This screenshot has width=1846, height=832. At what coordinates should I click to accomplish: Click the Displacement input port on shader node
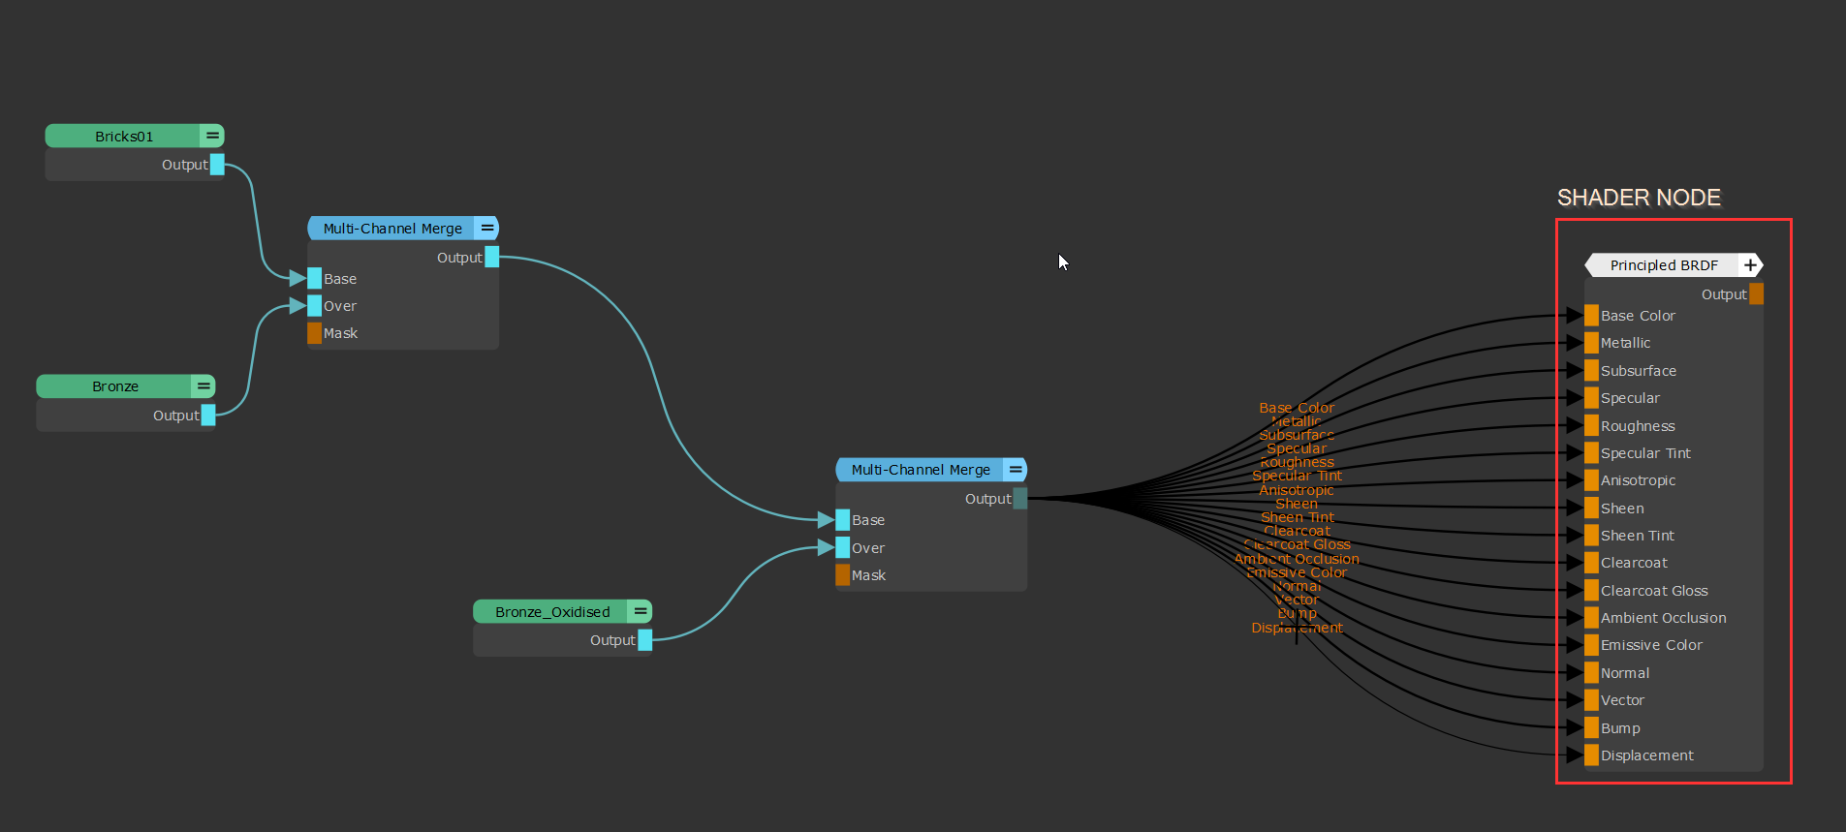pos(1591,755)
